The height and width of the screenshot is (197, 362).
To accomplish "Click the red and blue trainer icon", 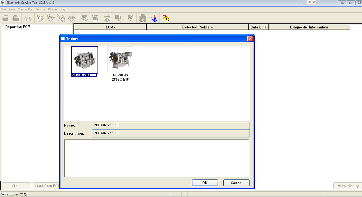I will coord(153,18).
